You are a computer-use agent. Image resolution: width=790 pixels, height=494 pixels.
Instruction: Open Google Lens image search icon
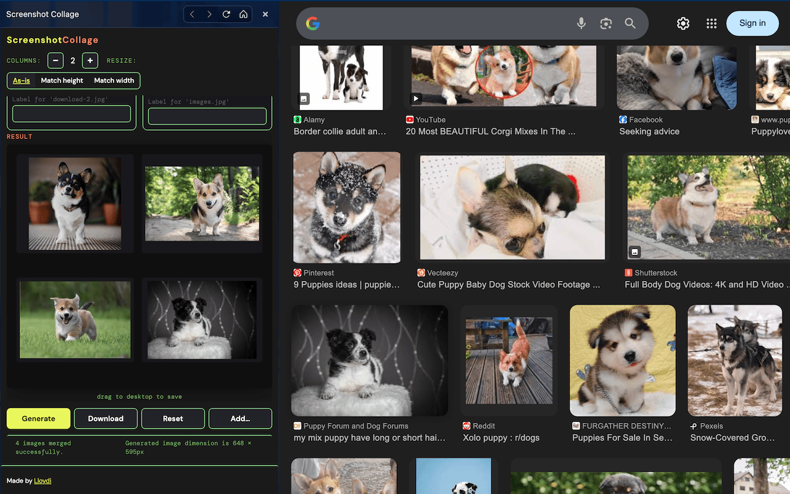pos(606,23)
